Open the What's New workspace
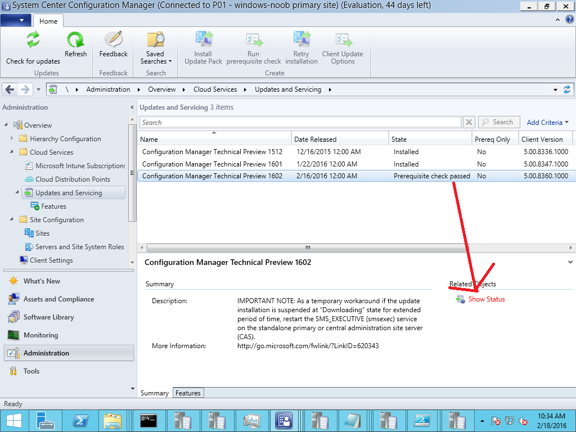The width and height of the screenshot is (576, 432). pos(69,281)
